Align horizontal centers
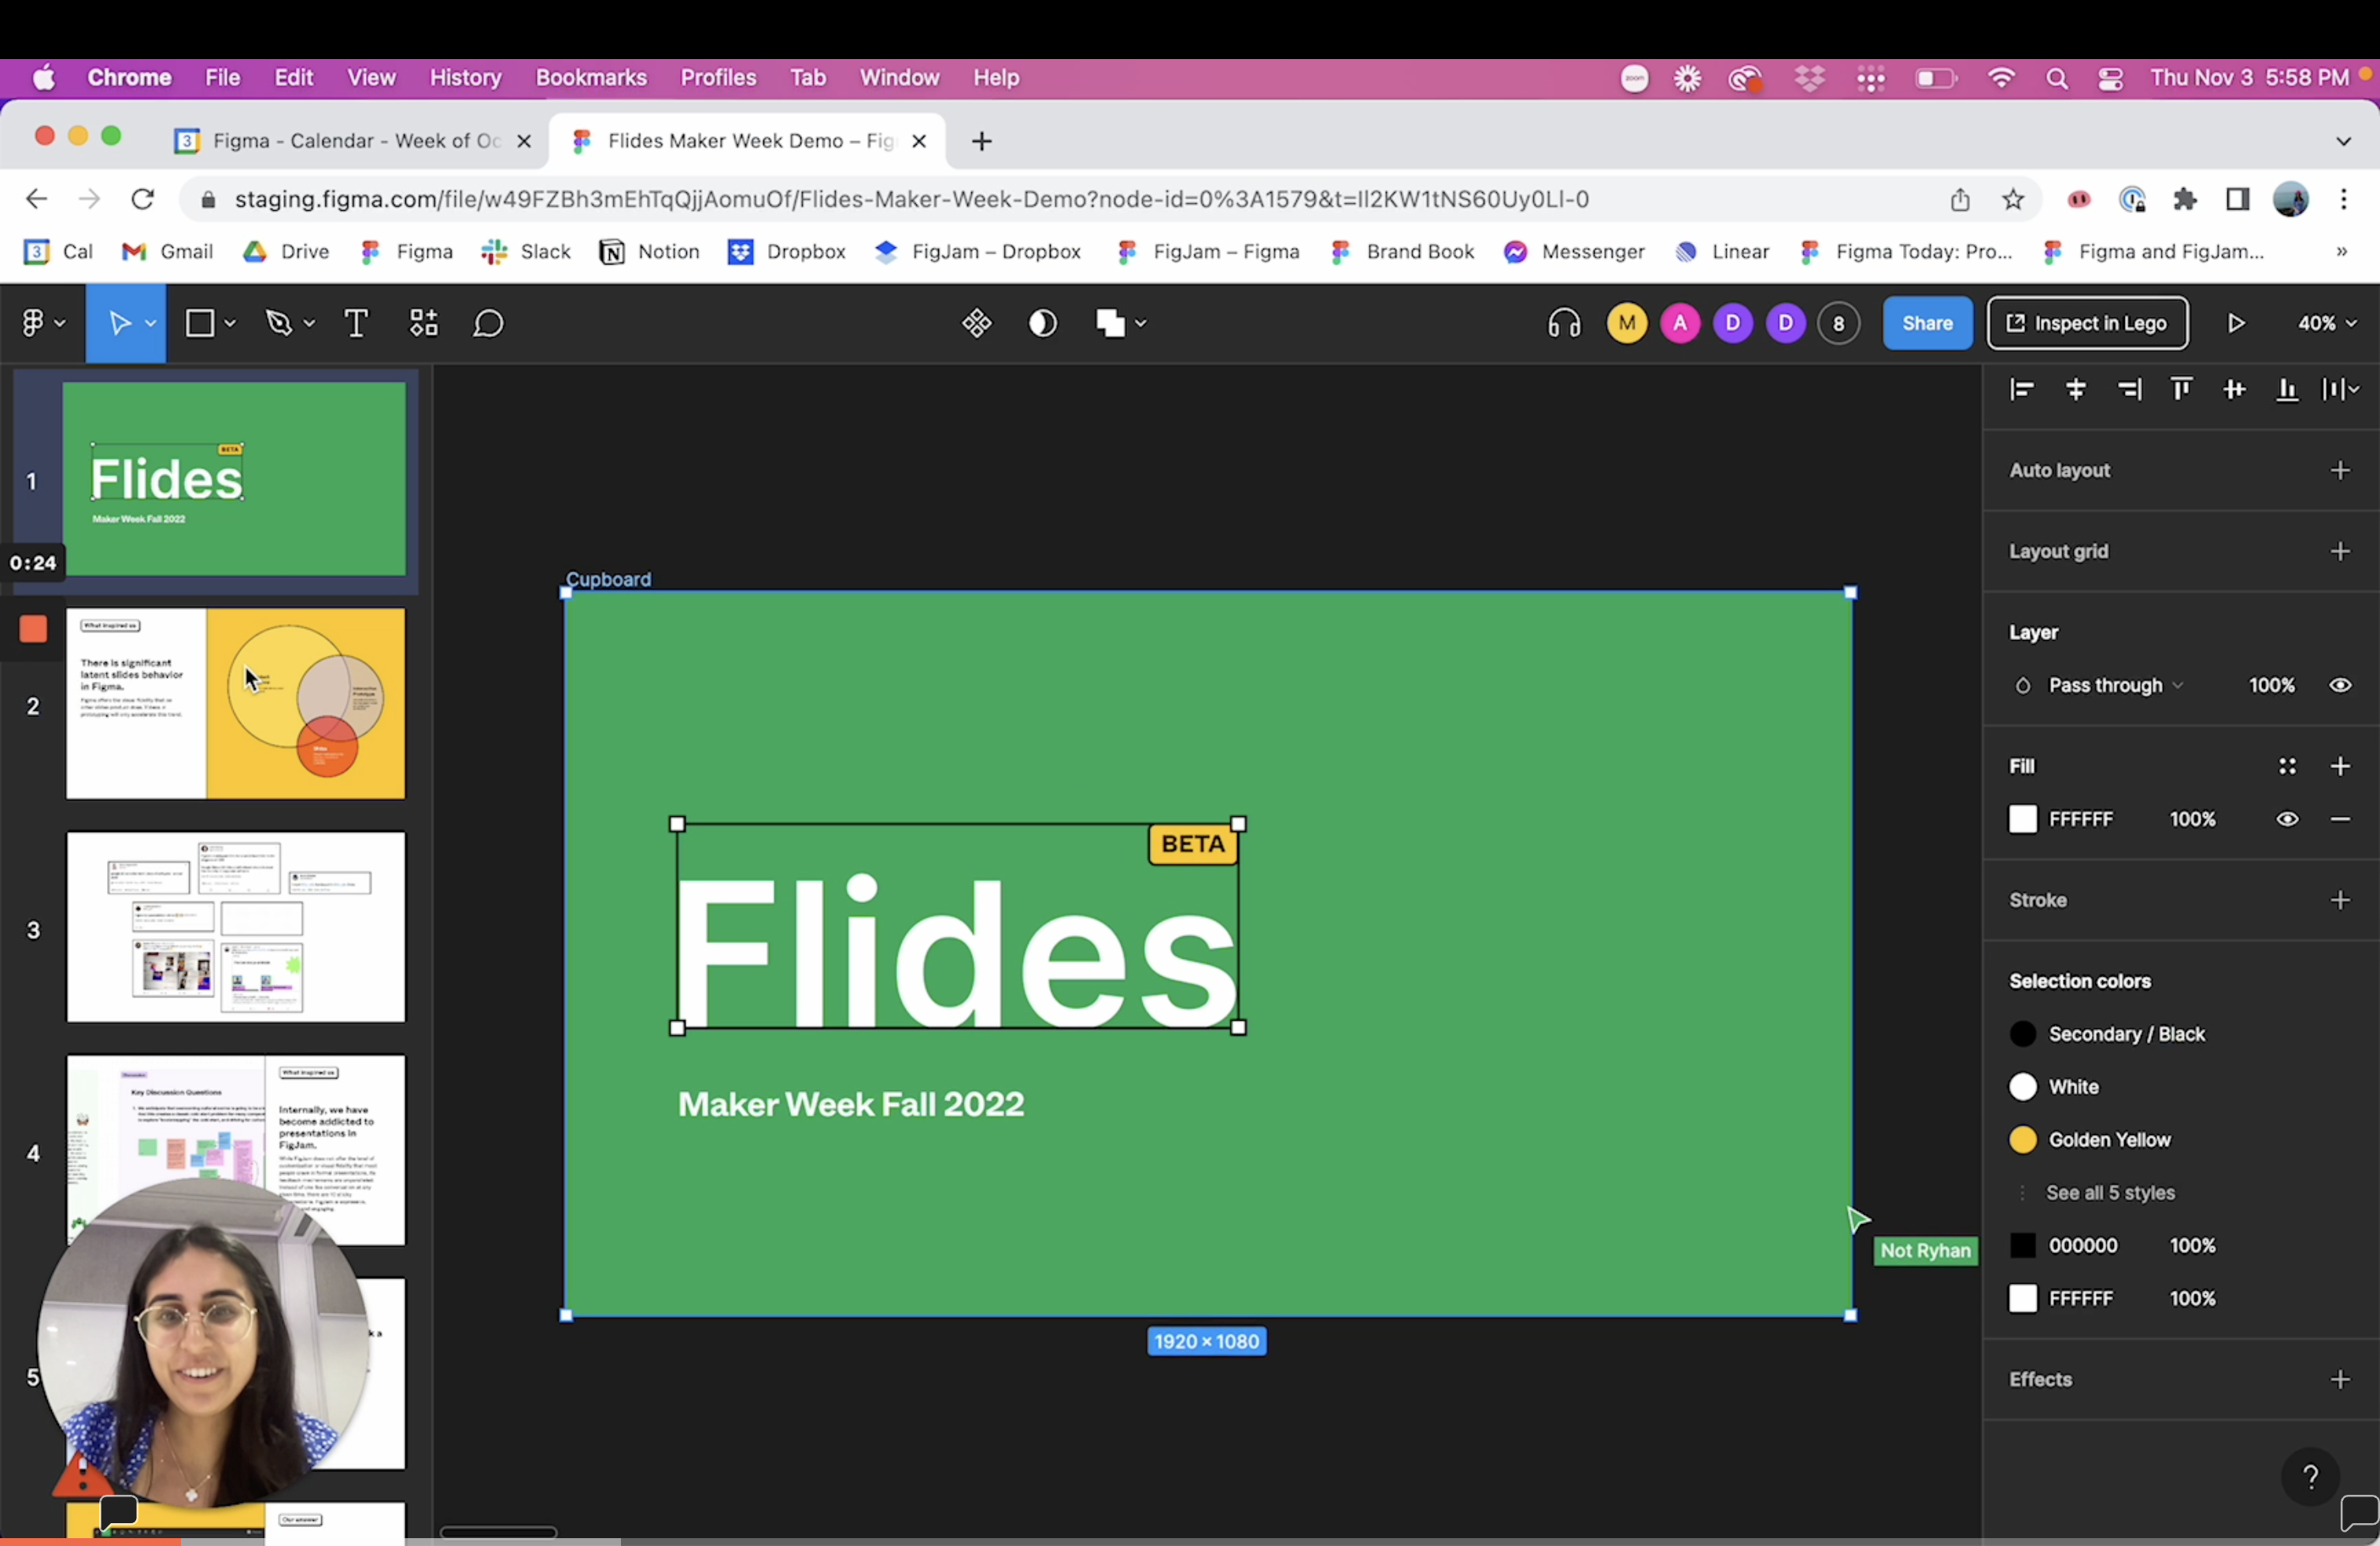The width and height of the screenshot is (2380, 1546). point(2076,390)
